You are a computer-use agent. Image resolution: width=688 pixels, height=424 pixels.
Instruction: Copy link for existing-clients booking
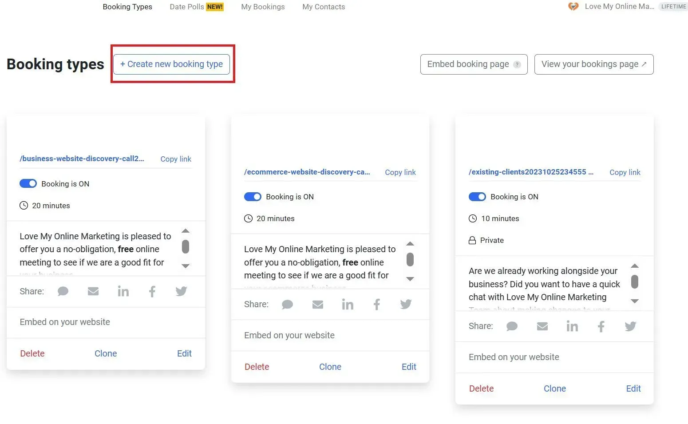[625, 172]
